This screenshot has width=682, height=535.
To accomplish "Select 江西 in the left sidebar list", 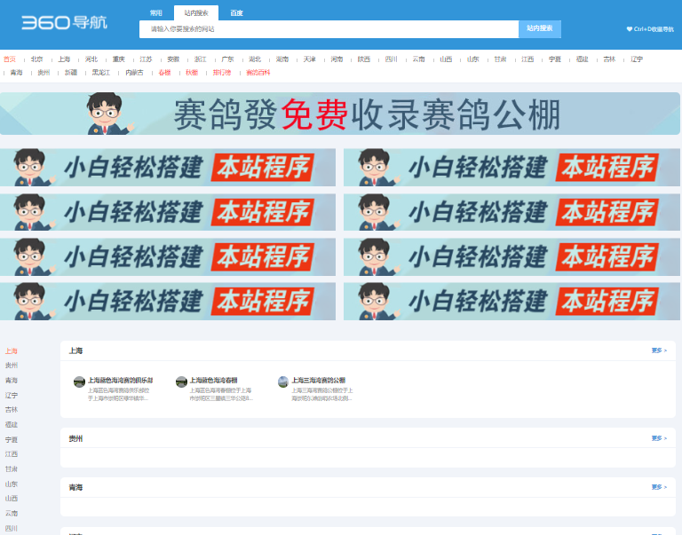I will point(12,454).
